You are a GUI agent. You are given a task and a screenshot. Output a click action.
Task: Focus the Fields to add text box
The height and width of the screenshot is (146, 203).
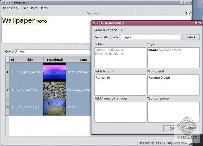coord(120,85)
